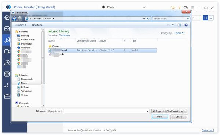The height and width of the screenshot is (135, 220).
Task: Select the Music section in iPhone Transfer sidebar
Action: pyautogui.click(x=7, y=40)
